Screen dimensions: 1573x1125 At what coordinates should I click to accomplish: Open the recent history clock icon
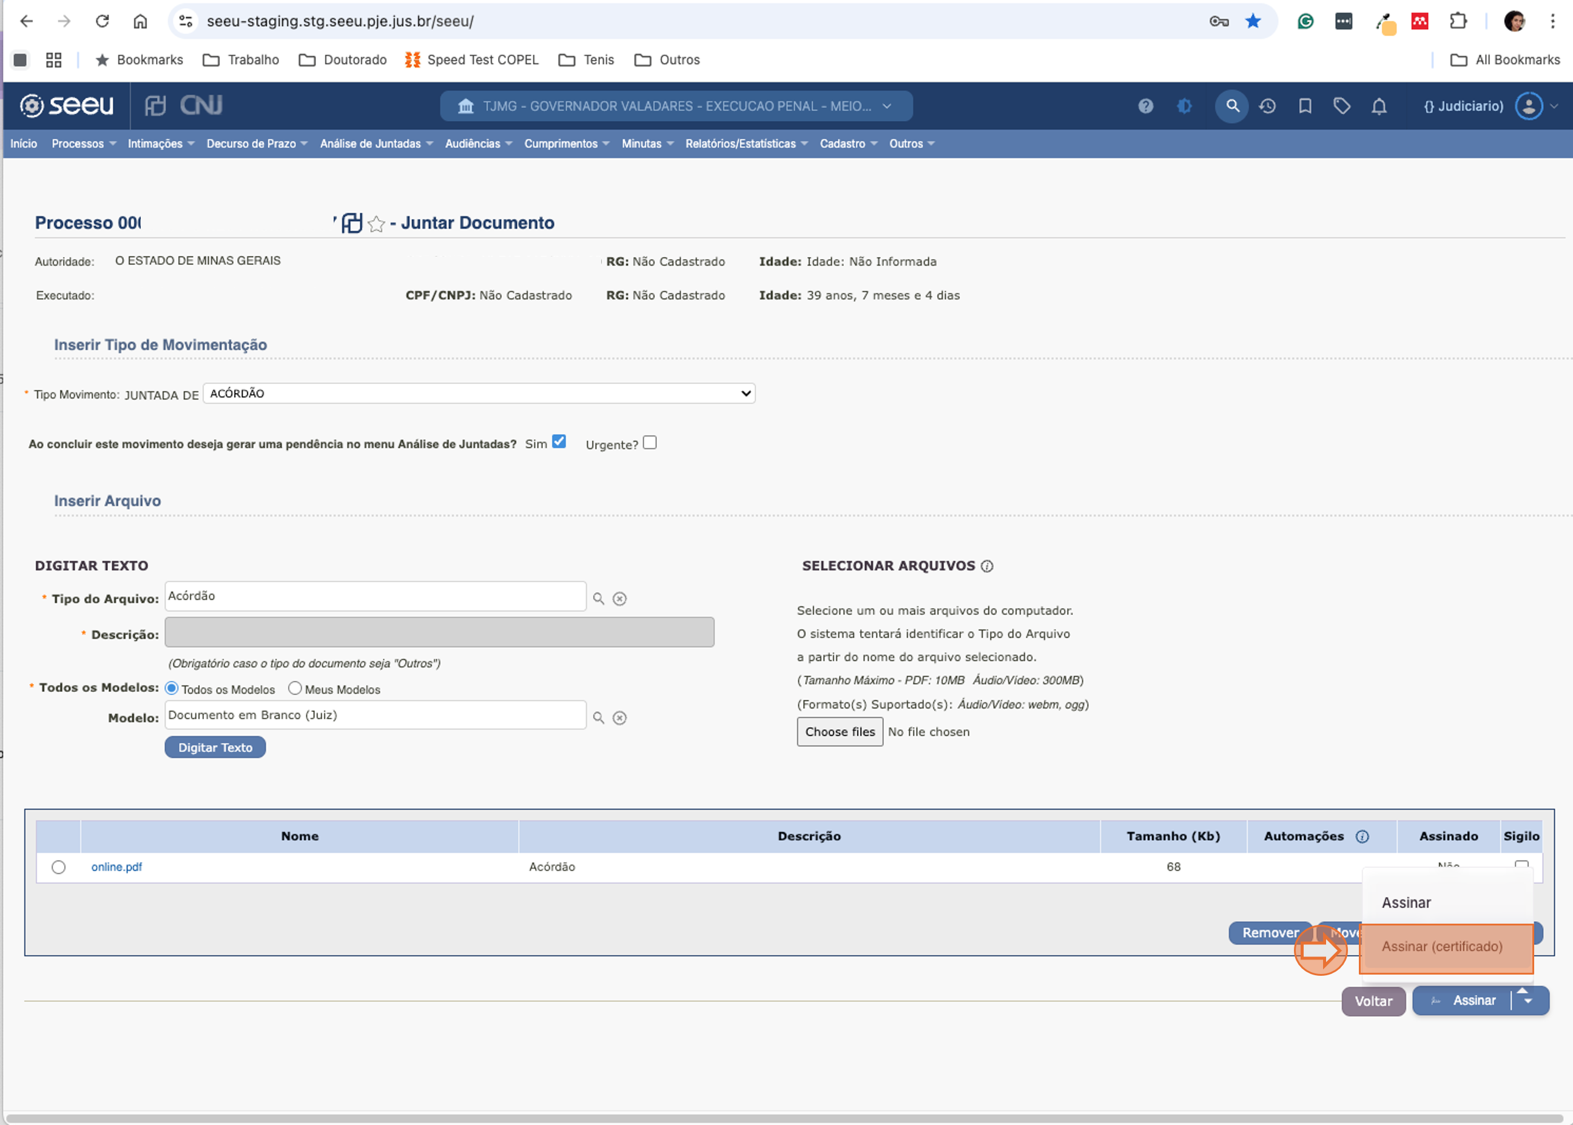tap(1267, 106)
